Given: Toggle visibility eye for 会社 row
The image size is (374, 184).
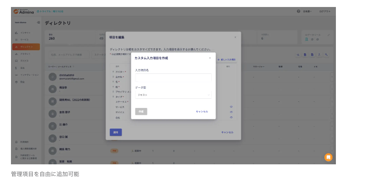Looking at the screenshot, I should pos(231,118).
